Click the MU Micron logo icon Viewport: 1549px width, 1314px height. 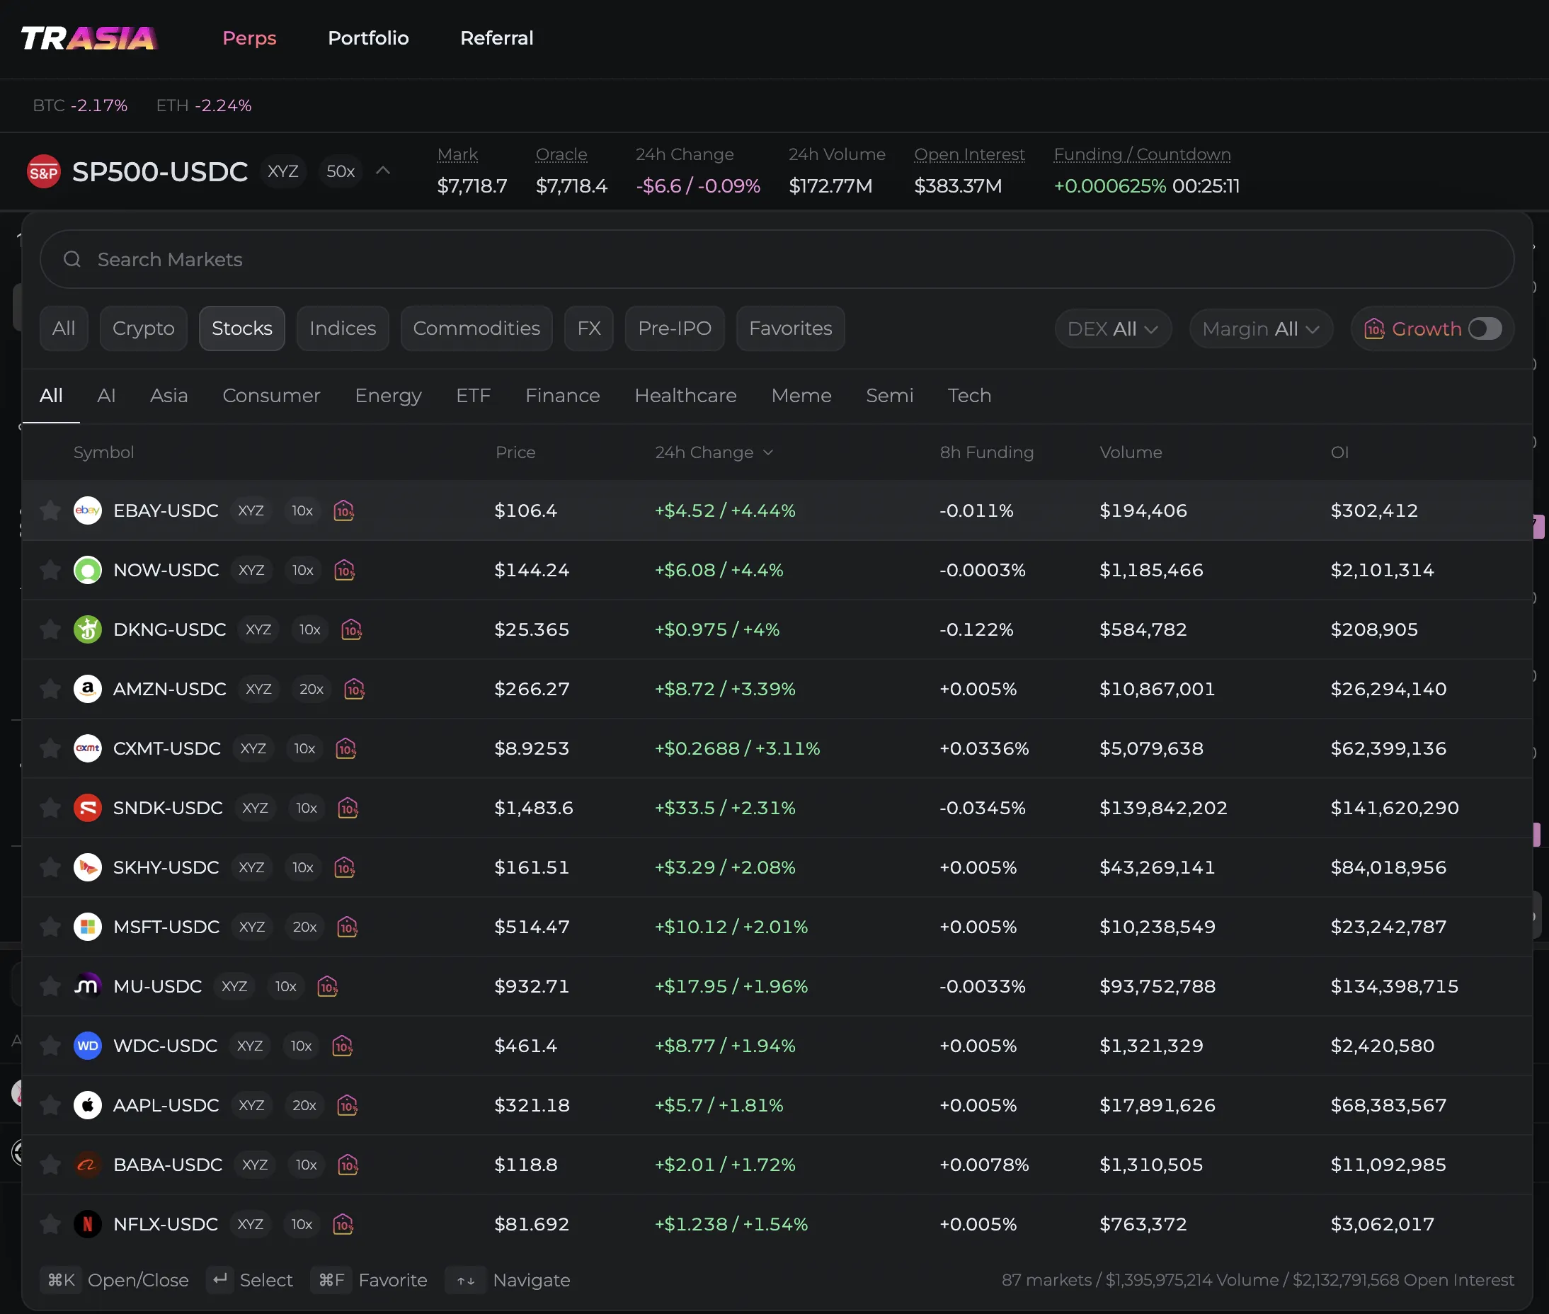88,986
